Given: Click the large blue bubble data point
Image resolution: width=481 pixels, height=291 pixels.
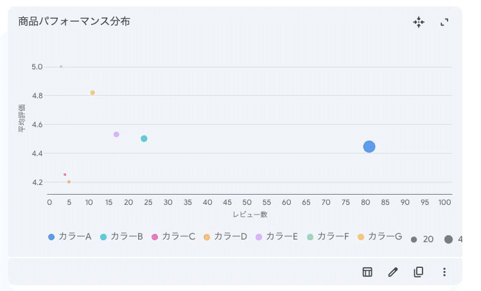Looking at the screenshot, I should tap(369, 146).
